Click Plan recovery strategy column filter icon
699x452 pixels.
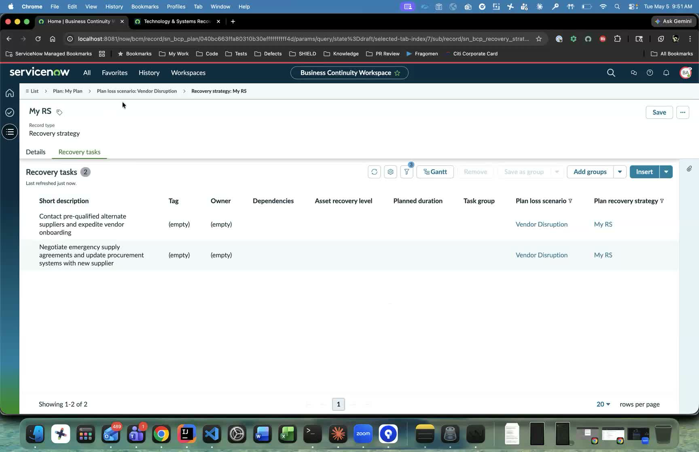(662, 201)
